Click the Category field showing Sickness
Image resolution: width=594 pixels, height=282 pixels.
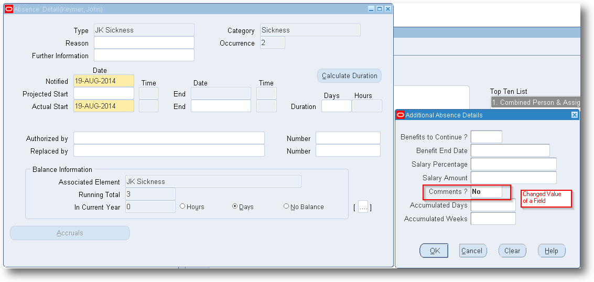pyautogui.click(x=310, y=30)
